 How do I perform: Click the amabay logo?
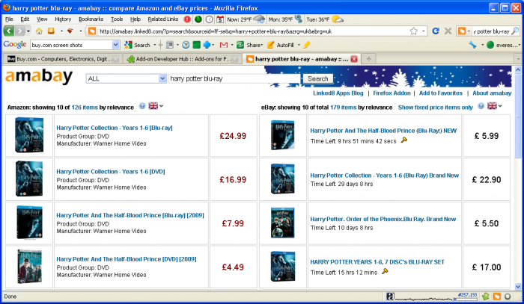pos(39,76)
